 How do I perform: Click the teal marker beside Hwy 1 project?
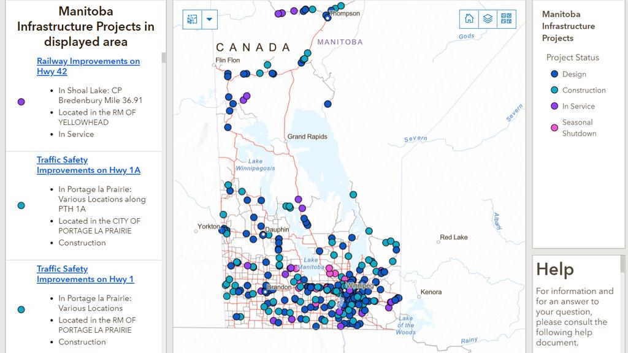tap(21, 310)
